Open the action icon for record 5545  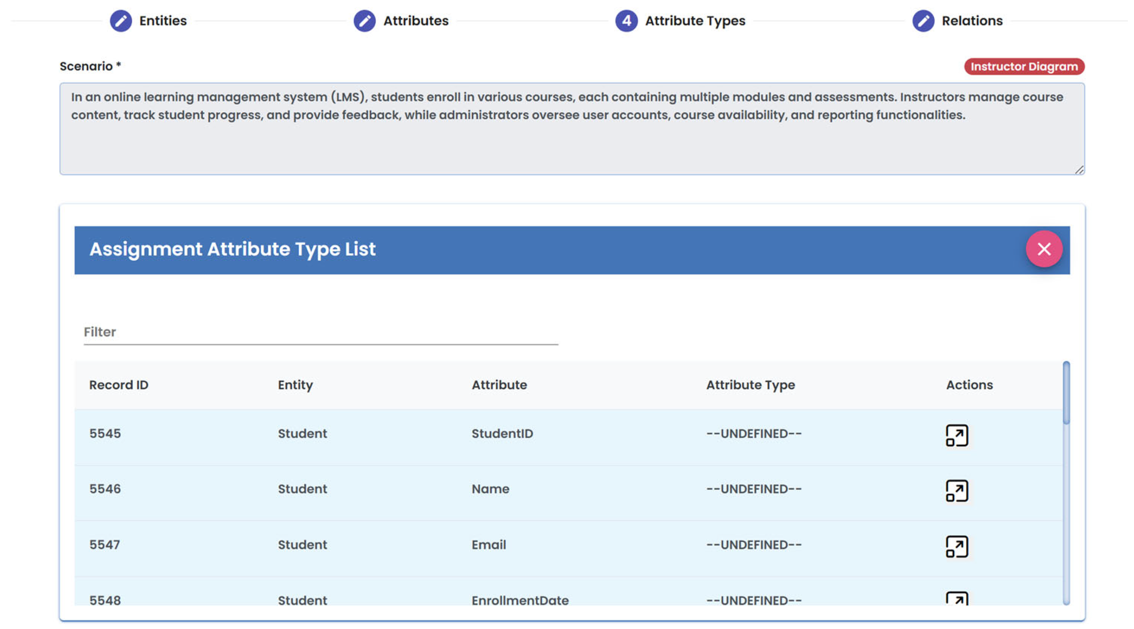point(957,435)
